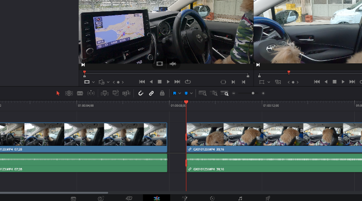The image size is (362, 201).
Task: Expand the flag color dropdown arrow
Action: 179,93
